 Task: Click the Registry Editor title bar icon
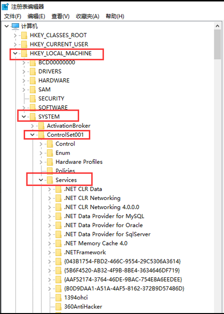(5, 7)
